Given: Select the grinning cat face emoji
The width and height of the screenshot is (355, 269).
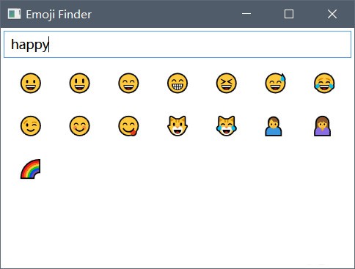Looking at the screenshot, I should (x=177, y=126).
